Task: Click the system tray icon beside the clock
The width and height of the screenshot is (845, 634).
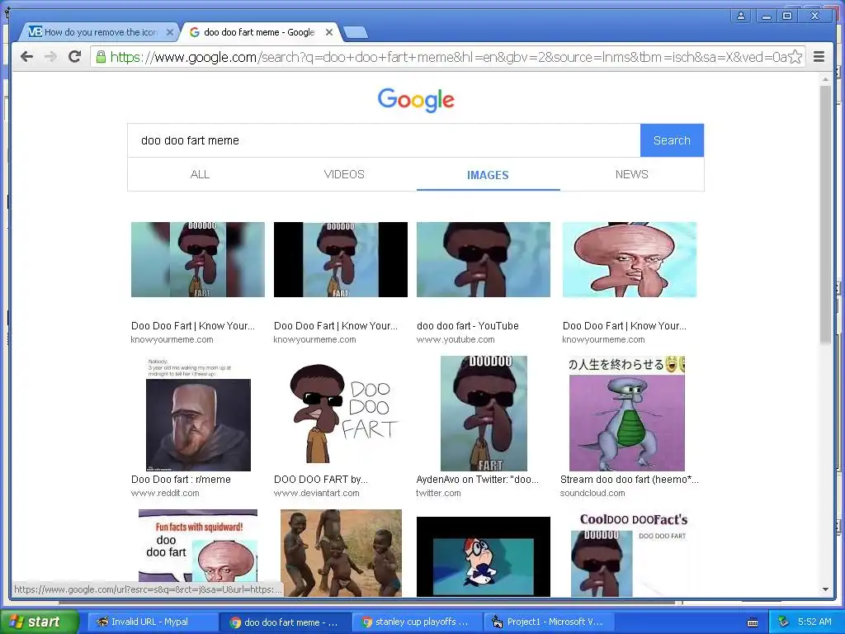Action: [784, 622]
